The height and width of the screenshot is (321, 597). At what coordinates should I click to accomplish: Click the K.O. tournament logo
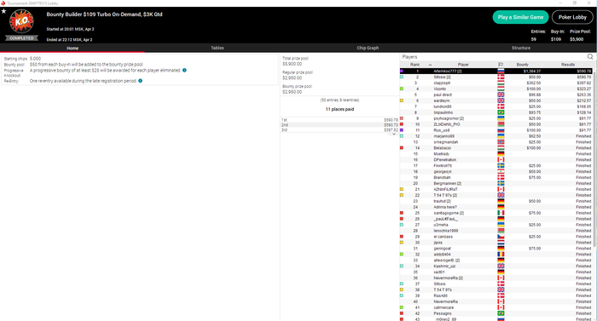pos(21,21)
